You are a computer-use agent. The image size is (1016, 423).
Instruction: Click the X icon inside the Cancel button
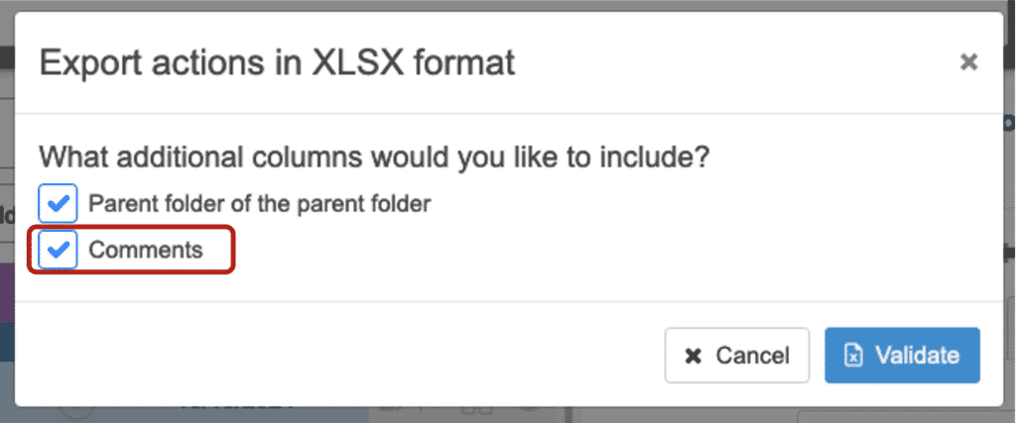[695, 356]
